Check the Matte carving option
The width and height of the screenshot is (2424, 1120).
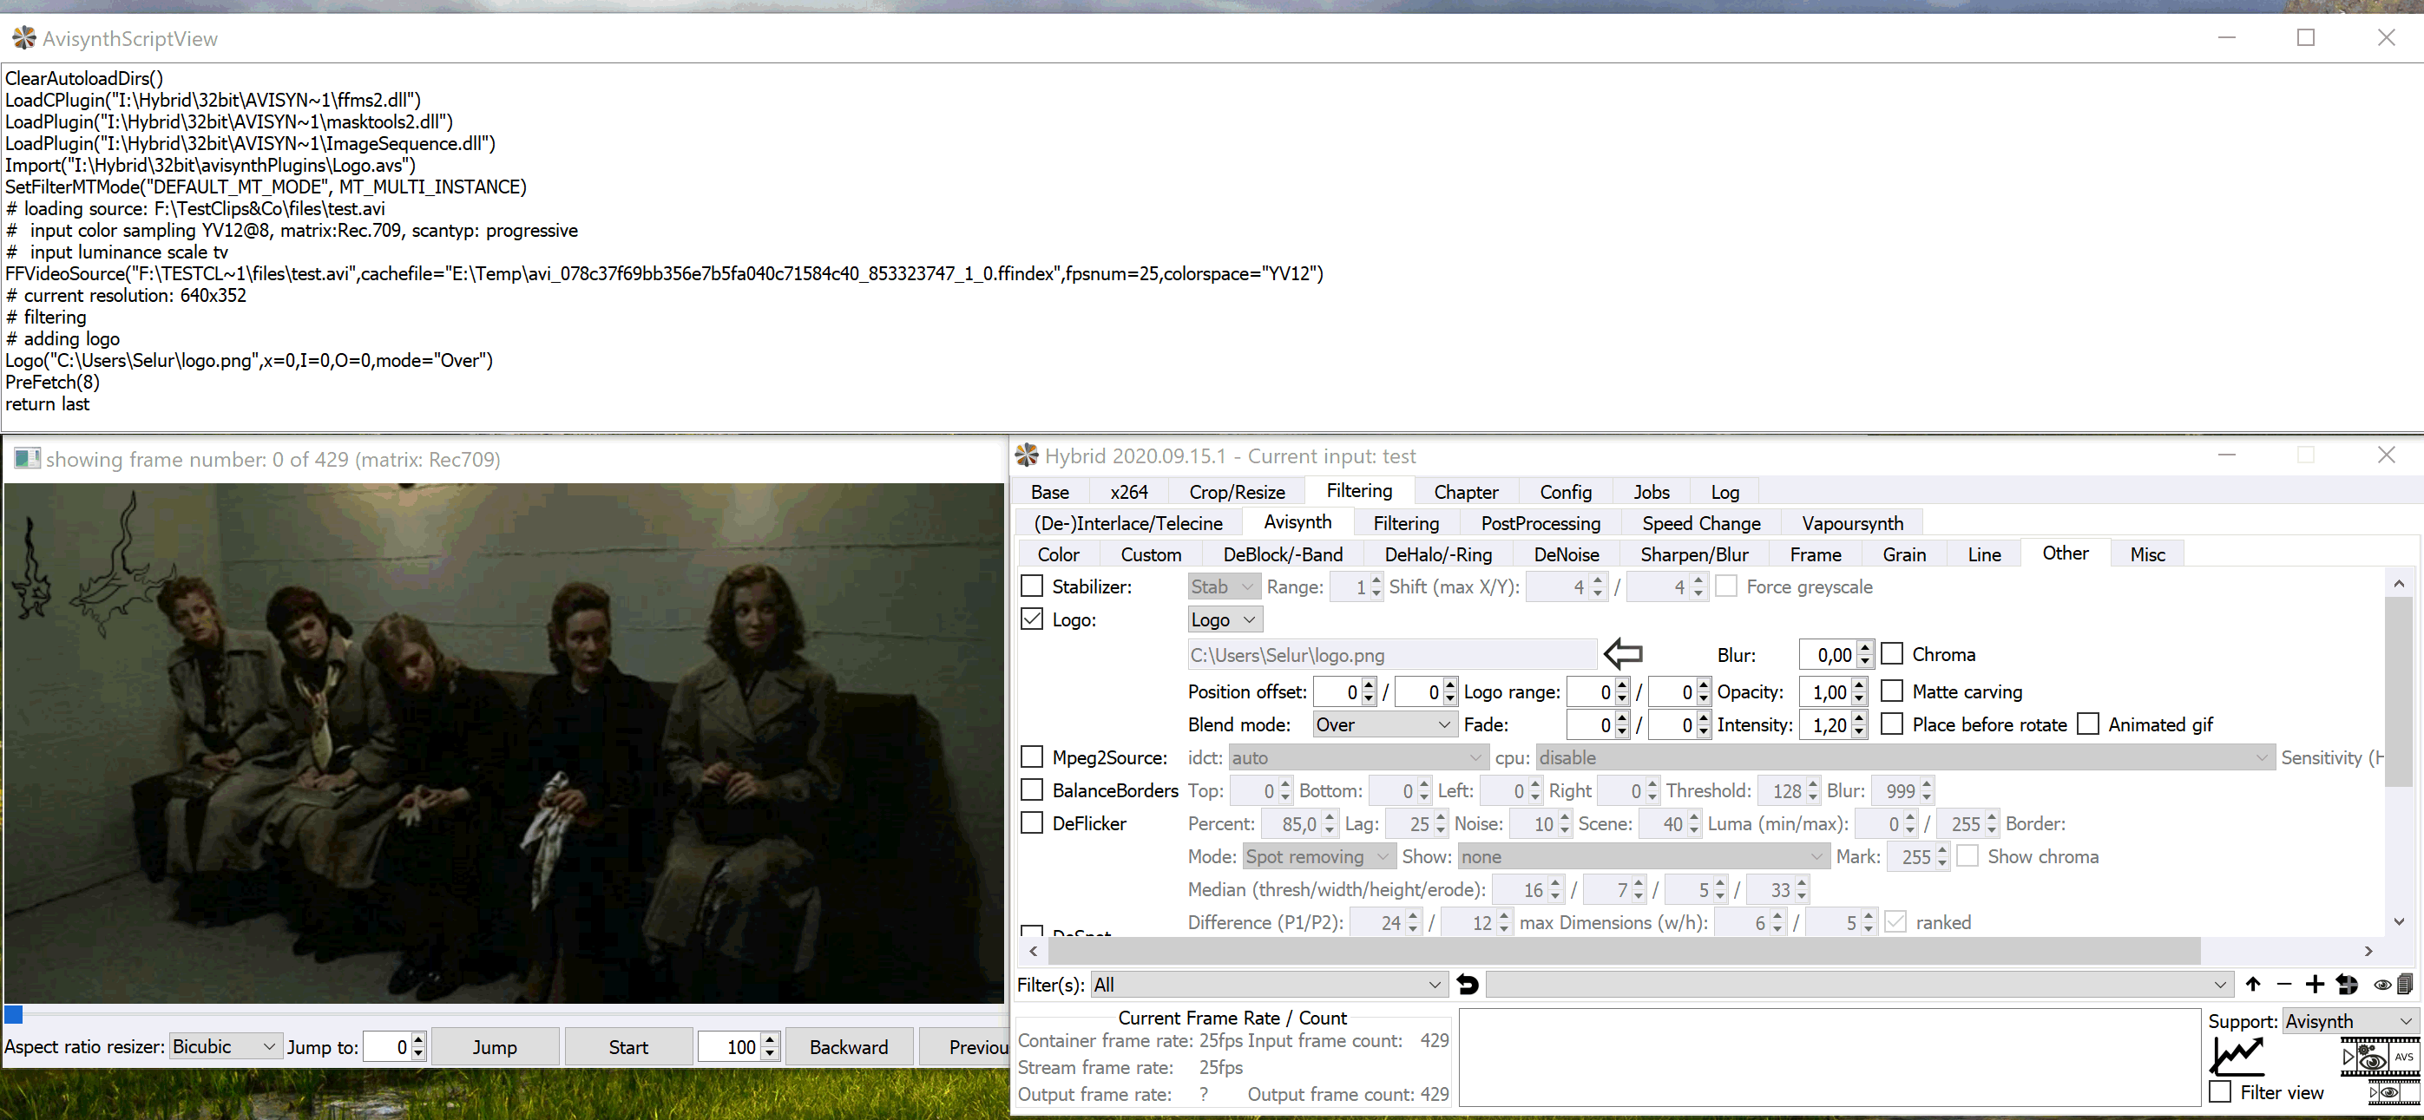point(1892,691)
